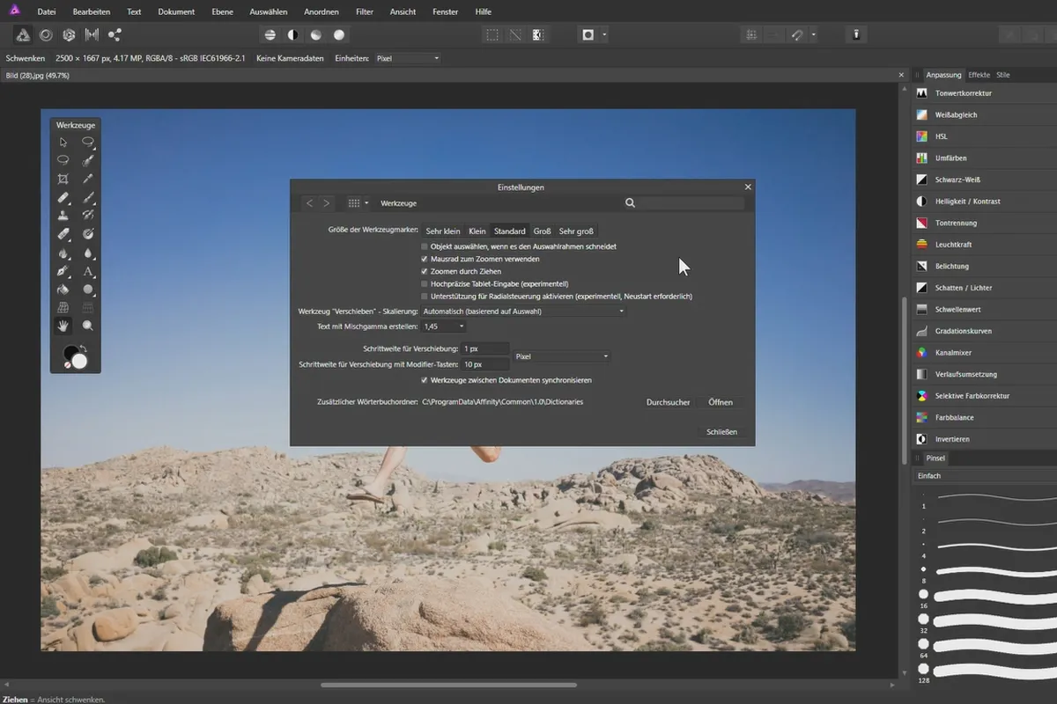Select the paint brush tool

(x=88, y=197)
